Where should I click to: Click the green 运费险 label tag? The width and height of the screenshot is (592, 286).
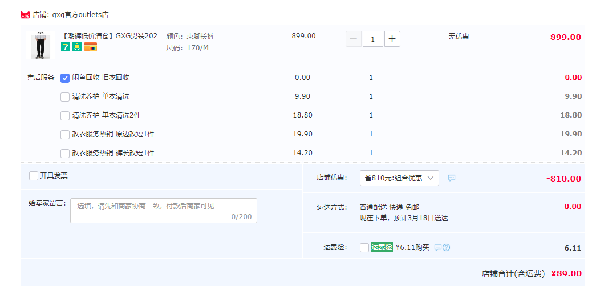pos(382,247)
